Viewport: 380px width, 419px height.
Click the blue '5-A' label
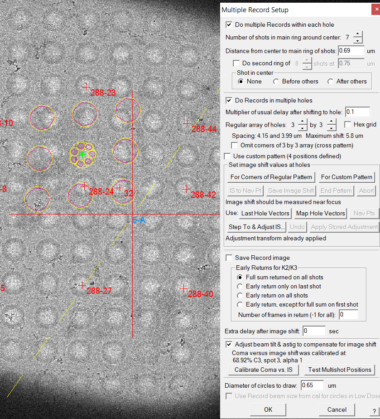139,220
